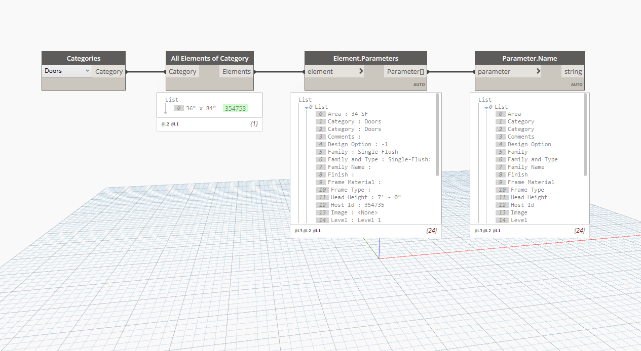Collapse '0 List' in Element.Parameters preview
This screenshot has height=351, width=641.
(x=306, y=107)
